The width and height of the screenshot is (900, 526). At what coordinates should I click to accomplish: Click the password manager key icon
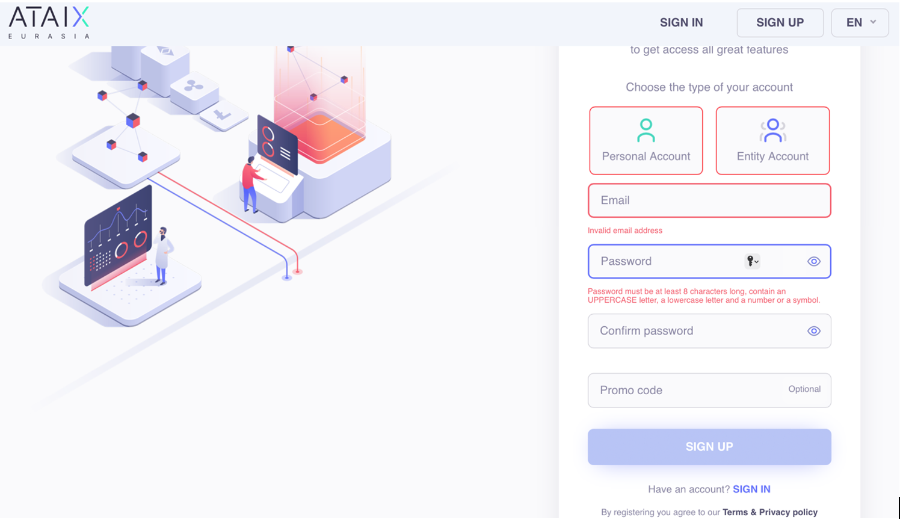click(751, 261)
